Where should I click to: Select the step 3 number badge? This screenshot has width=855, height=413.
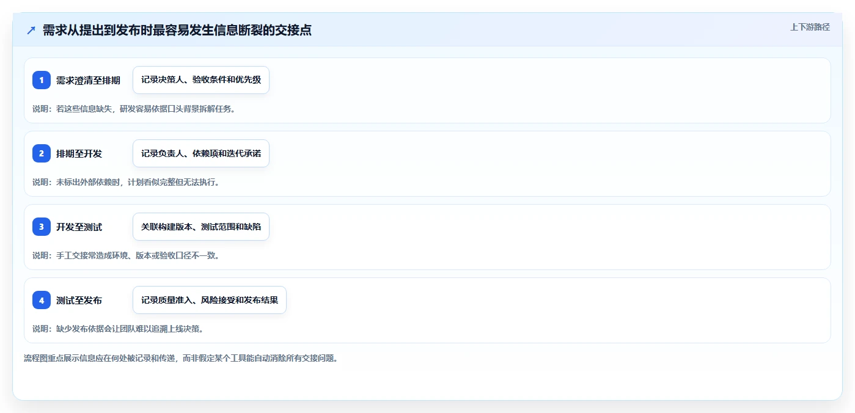(42, 227)
